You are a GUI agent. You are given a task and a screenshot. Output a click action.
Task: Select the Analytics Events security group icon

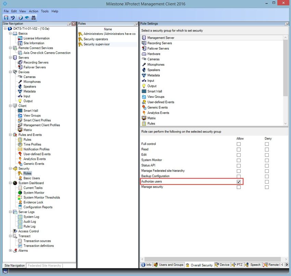(x=144, y=113)
